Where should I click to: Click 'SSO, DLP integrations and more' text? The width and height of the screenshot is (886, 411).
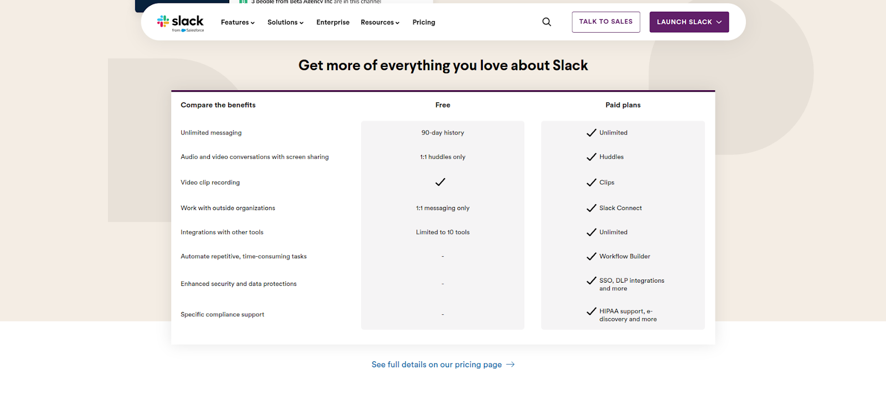click(632, 284)
